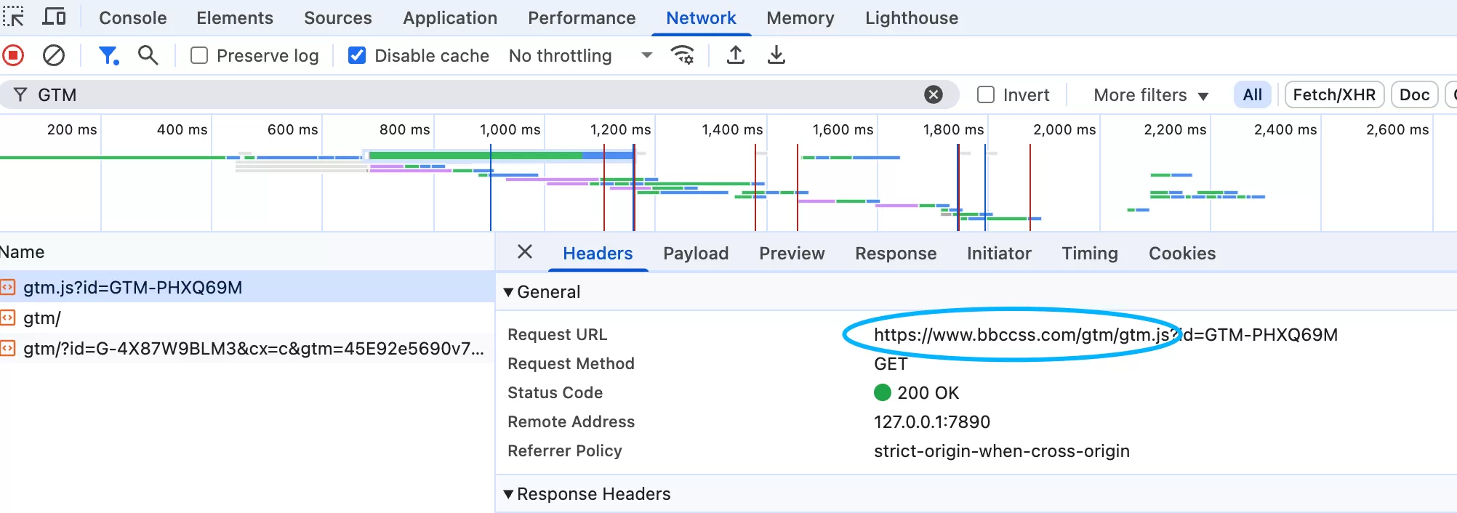Image resolution: width=1457 pixels, height=513 pixels.
Task: Select the gtm/?id=G-4X87W9BLM3 request row
Action: (247, 348)
